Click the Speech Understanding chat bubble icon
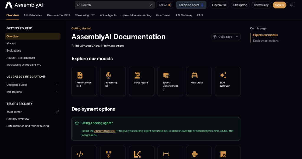This screenshot has width=302, height=159. tap(166, 75)
